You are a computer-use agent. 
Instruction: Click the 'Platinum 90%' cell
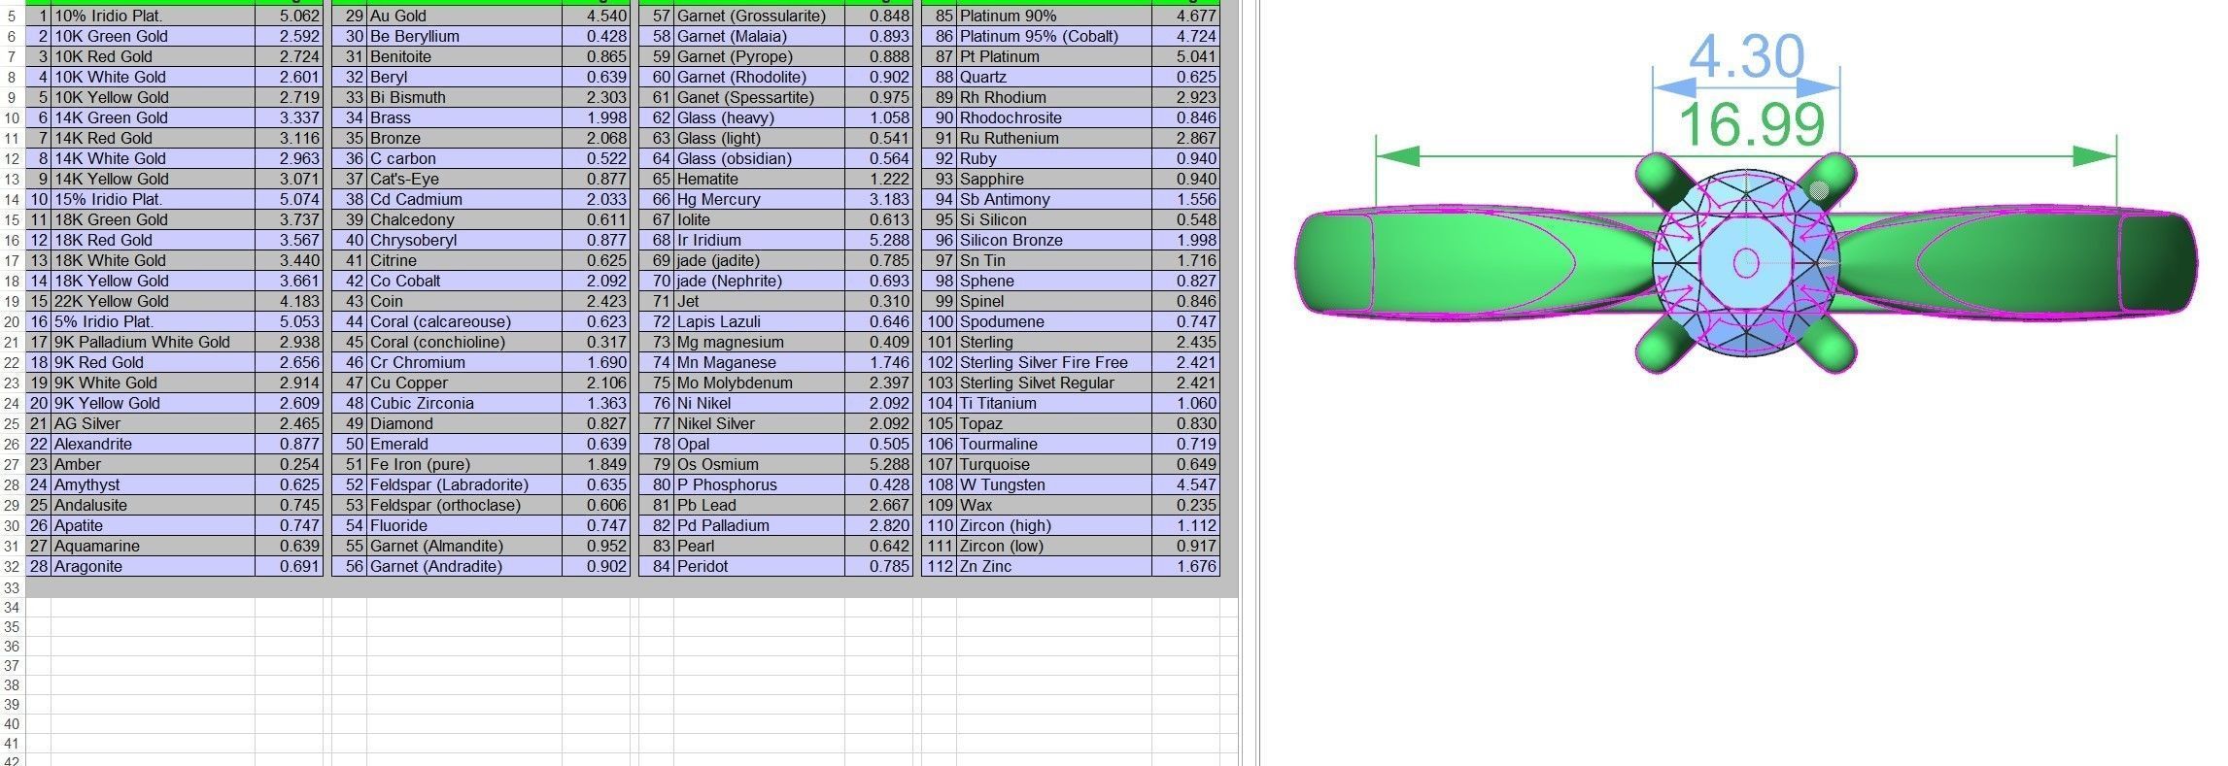point(1054,16)
